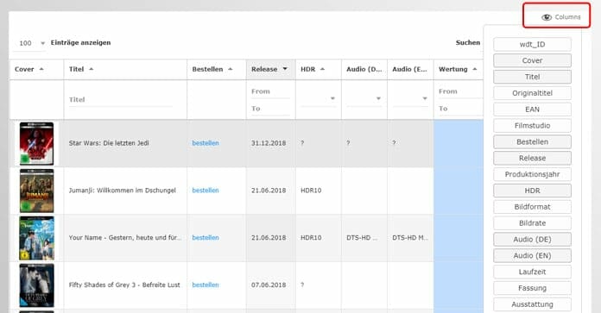
Task: Click the Suchen search label
Action: pyautogui.click(x=468, y=43)
